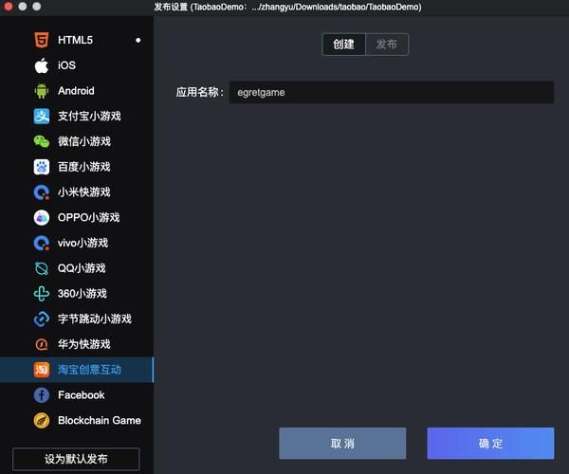
Task: Switch to the 创建 tab
Action: [x=344, y=45]
